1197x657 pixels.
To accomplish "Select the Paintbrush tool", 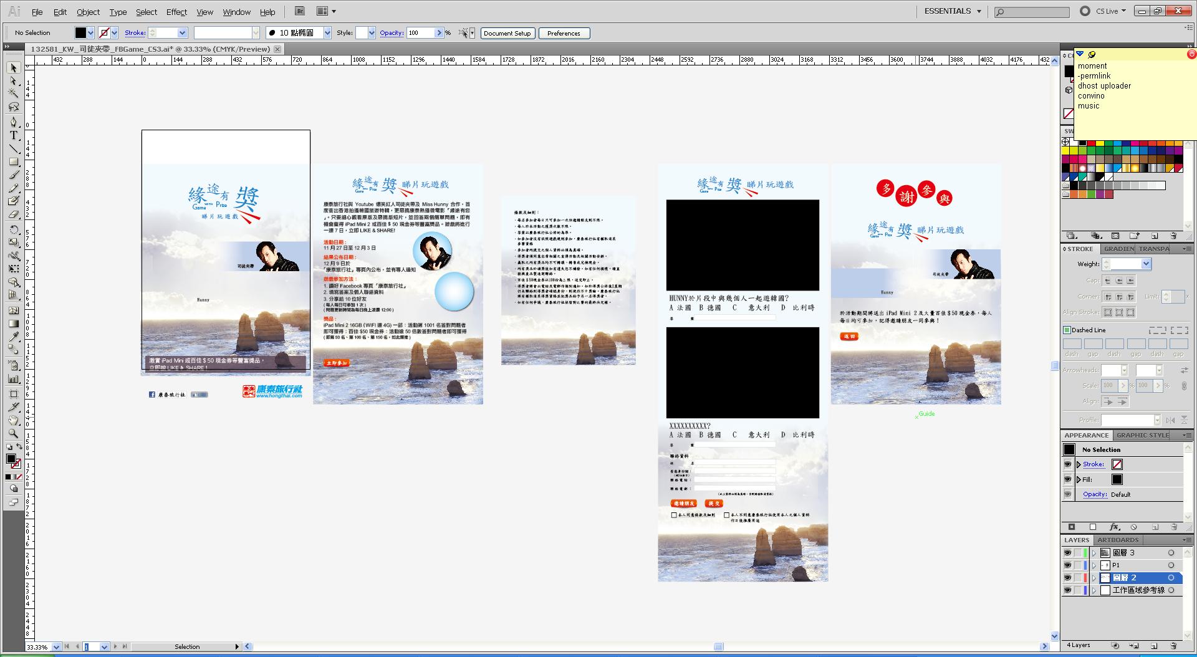I will click(x=14, y=175).
